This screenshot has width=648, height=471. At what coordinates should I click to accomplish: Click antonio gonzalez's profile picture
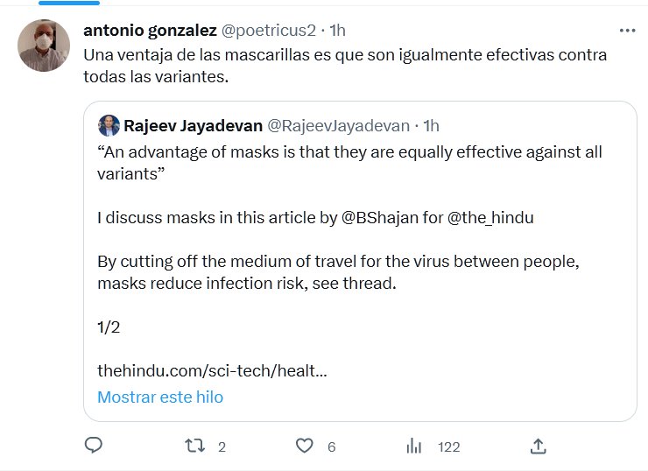pyautogui.click(x=44, y=46)
